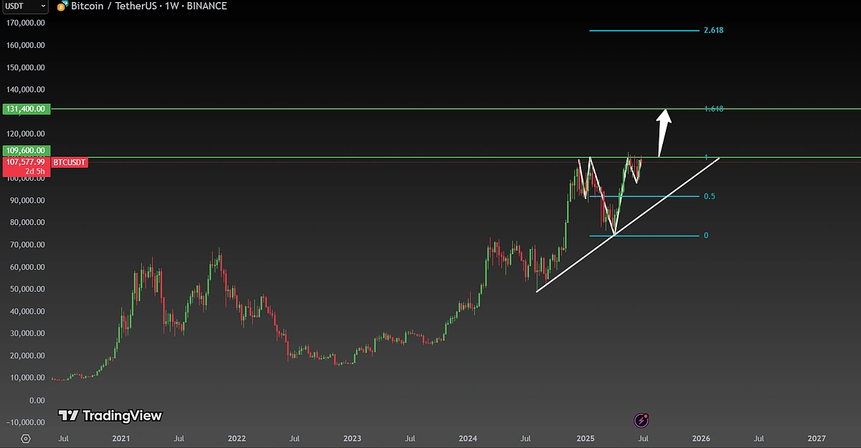Click the 170,000.00 mark on price scale

click(x=25, y=23)
